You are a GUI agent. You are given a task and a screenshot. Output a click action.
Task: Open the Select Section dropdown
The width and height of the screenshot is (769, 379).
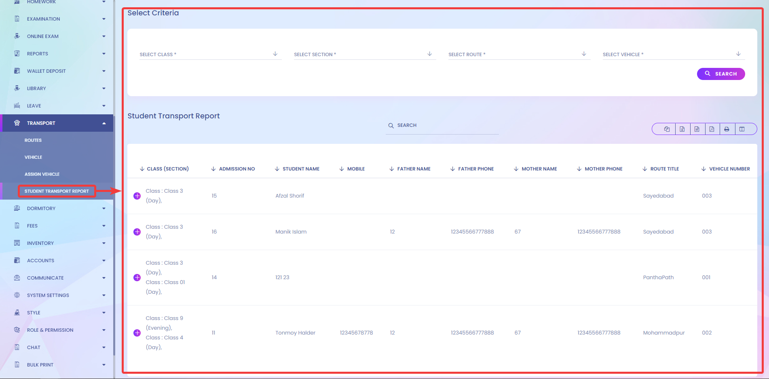[x=365, y=54]
